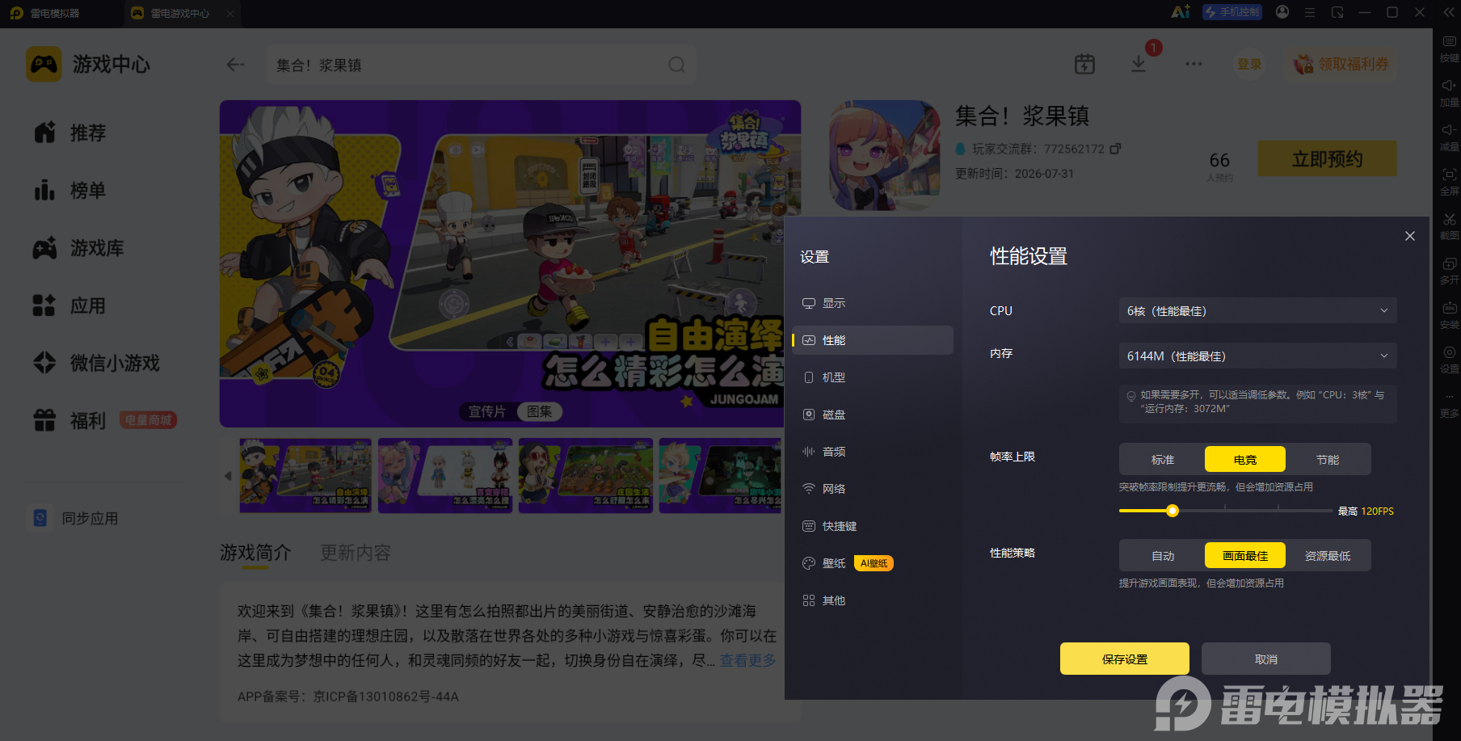Click the 查看更多 link in the description
Screen dimensions: 1461x741
(x=747, y=660)
